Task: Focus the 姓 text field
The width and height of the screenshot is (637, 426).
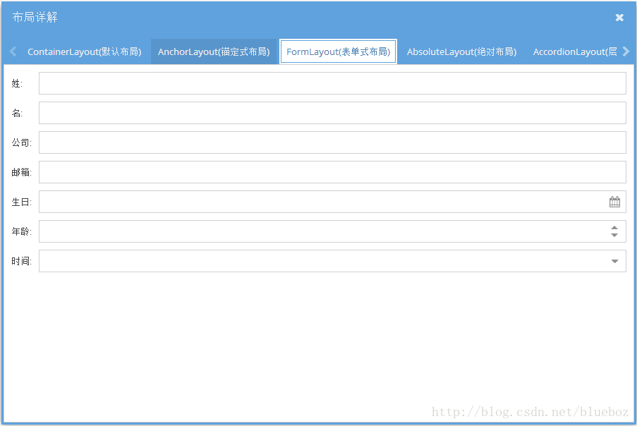Action: 332,83
